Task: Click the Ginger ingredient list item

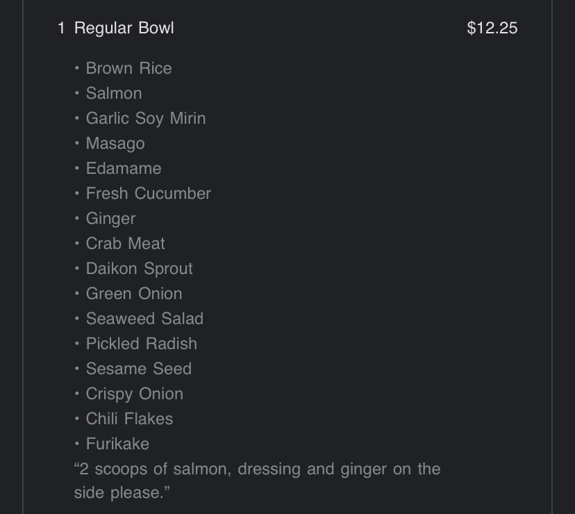Action: (110, 218)
